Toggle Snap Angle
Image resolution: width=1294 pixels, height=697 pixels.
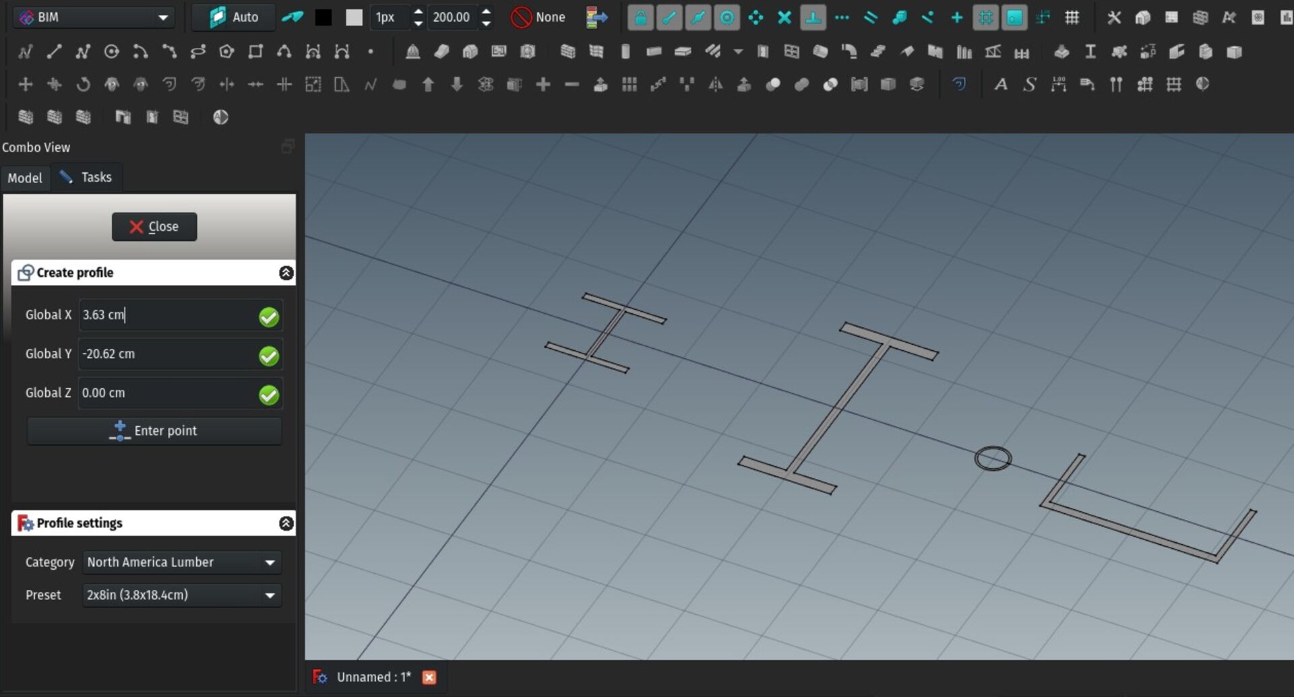(756, 18)
